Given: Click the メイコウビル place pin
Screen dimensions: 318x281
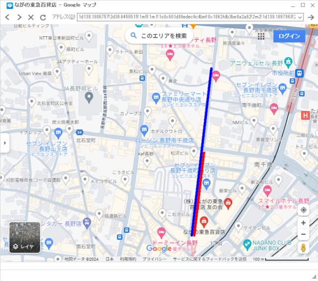Looking at the screenshot, I should (x=85, y=180).
